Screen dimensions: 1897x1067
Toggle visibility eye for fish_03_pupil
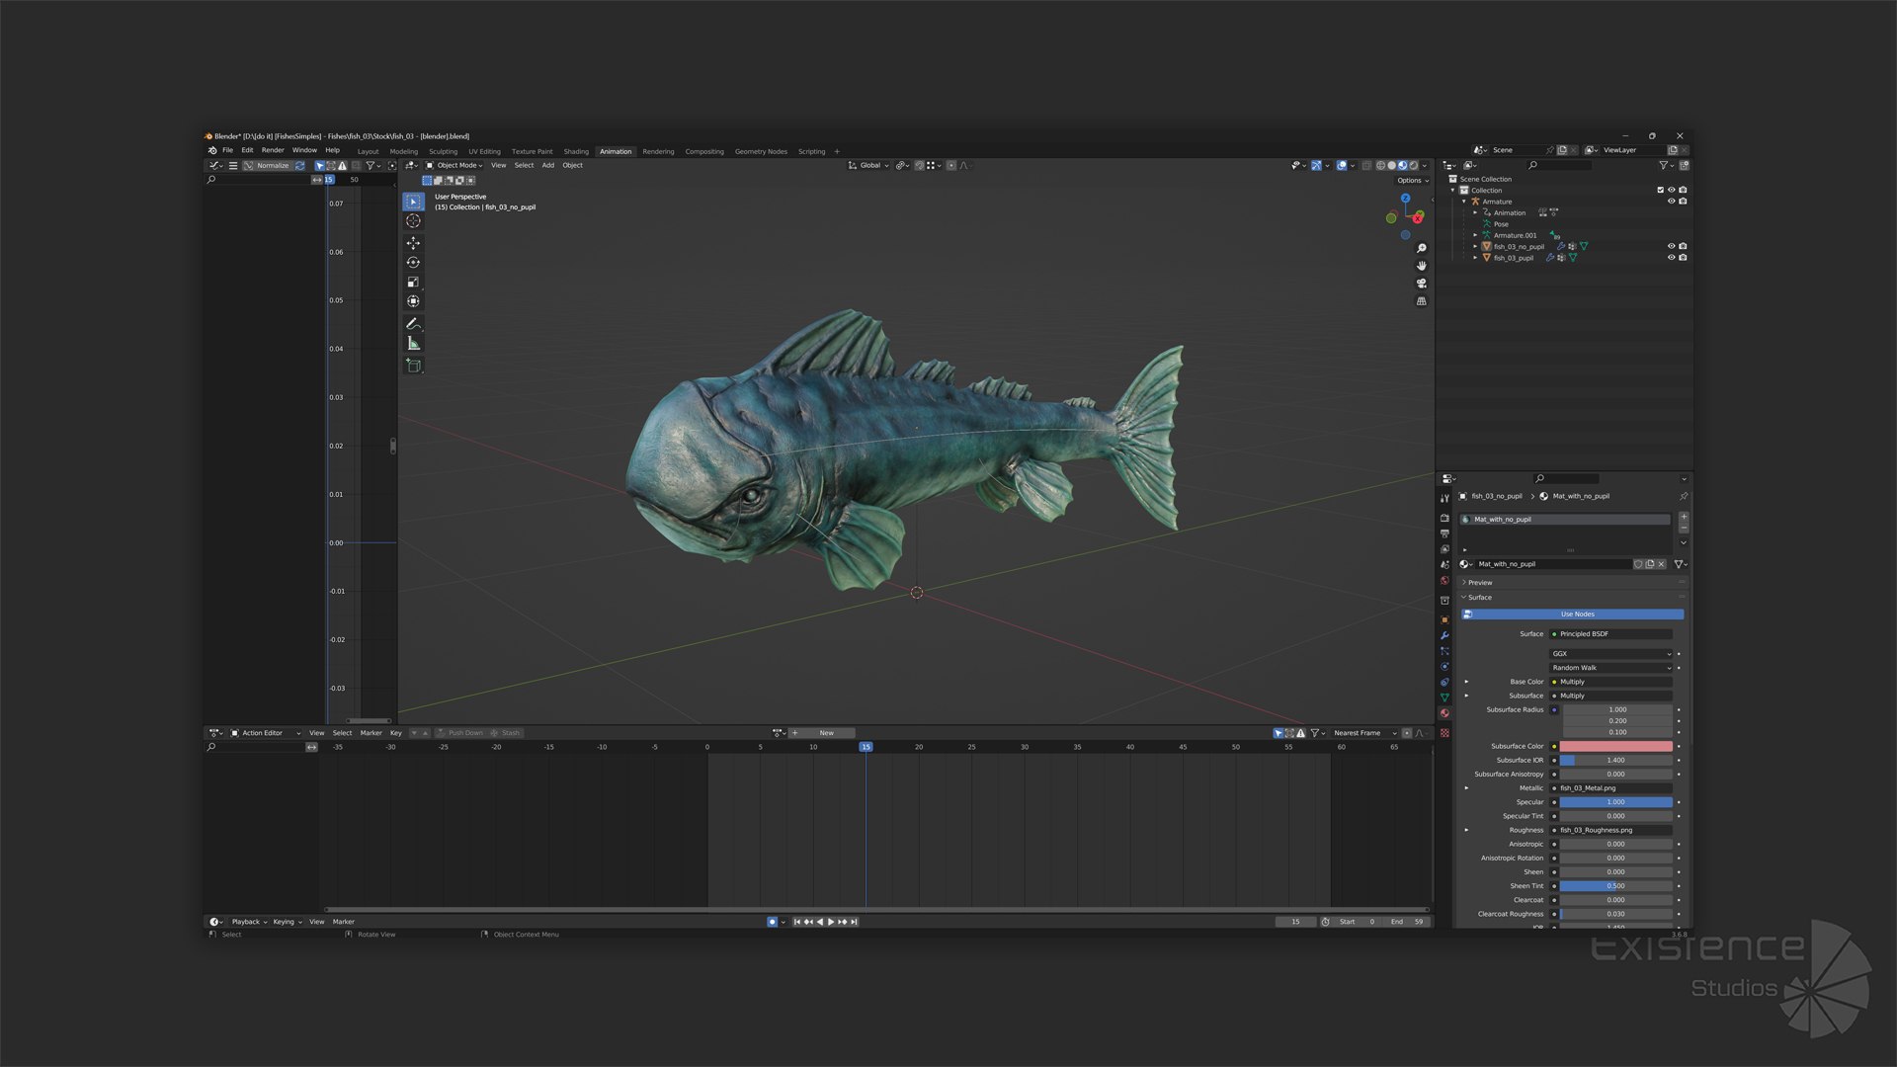pyautogui.click(x=1672, y=258)
